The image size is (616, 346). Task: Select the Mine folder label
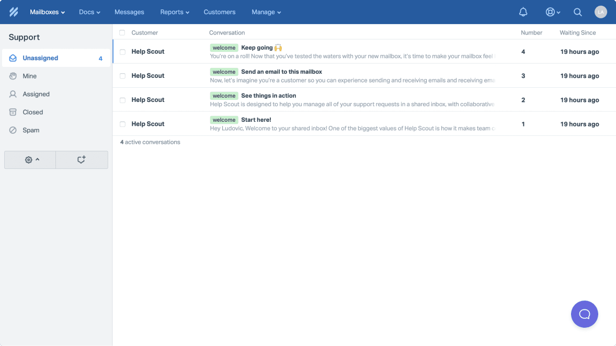[x=29, y=76]
